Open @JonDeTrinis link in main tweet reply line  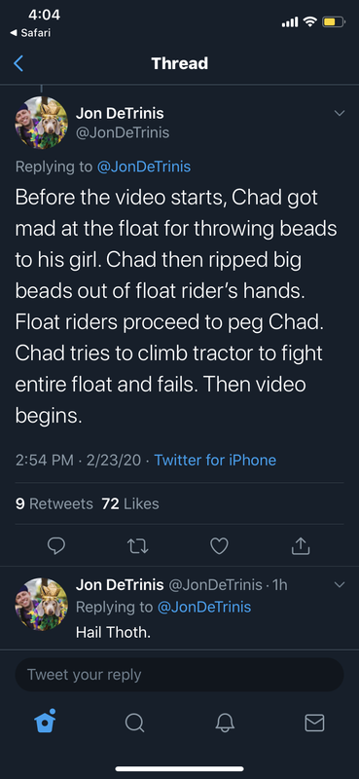143,167
